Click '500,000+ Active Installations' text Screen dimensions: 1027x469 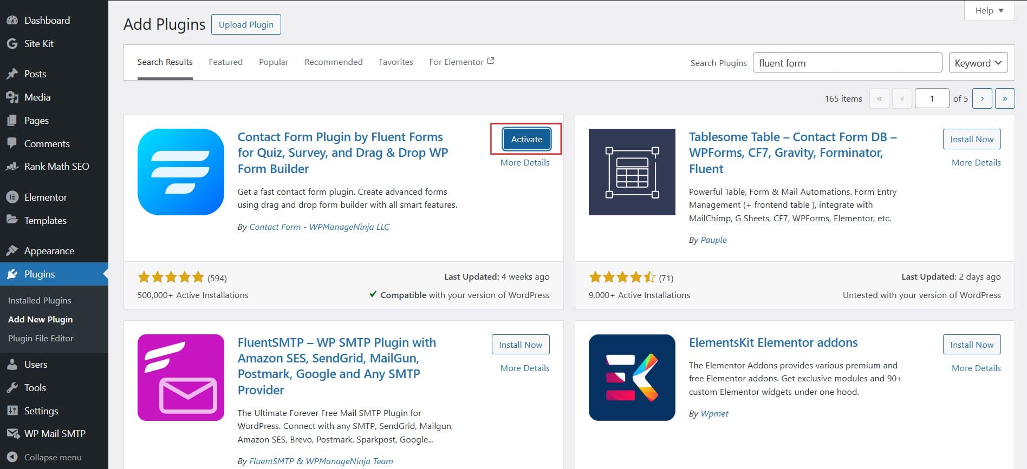193,295
